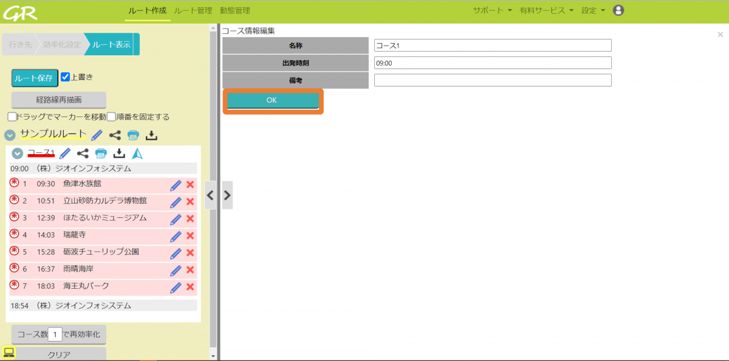729x361 pixels.
Task: Click pencil edit icon next to サンプルルート
Action: [x=97, y=135]
